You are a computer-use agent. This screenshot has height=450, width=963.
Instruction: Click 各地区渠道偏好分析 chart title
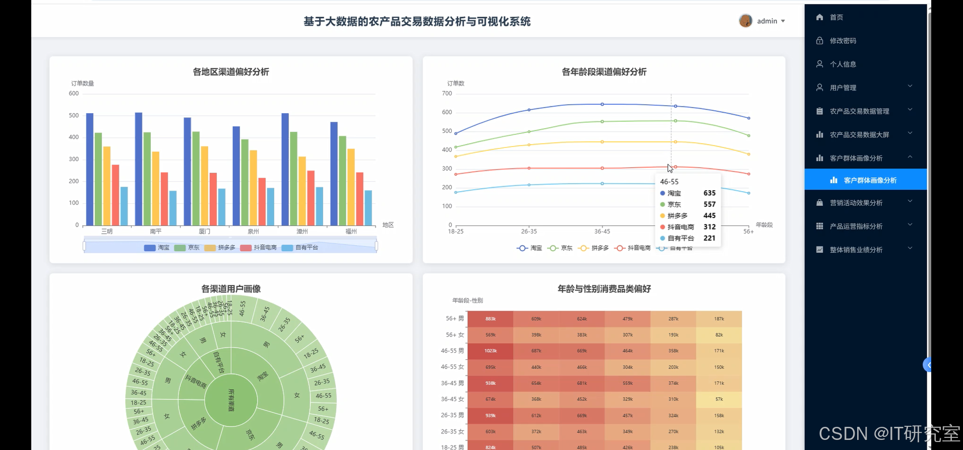click(231, 72)
